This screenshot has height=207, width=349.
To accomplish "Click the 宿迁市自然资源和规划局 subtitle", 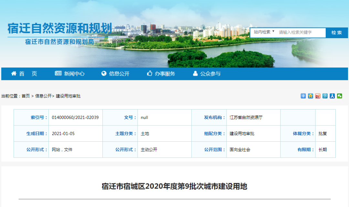I will point(60,42).
